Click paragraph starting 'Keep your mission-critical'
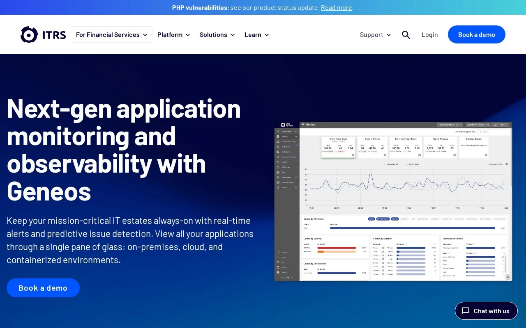 click(130, 240)
